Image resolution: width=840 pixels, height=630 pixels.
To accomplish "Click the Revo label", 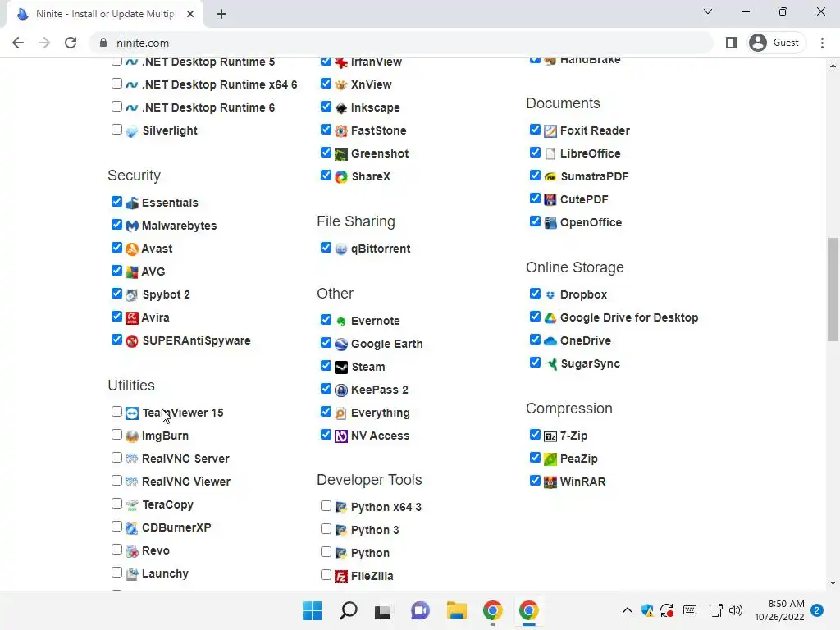I will click(x=155, y=550).
